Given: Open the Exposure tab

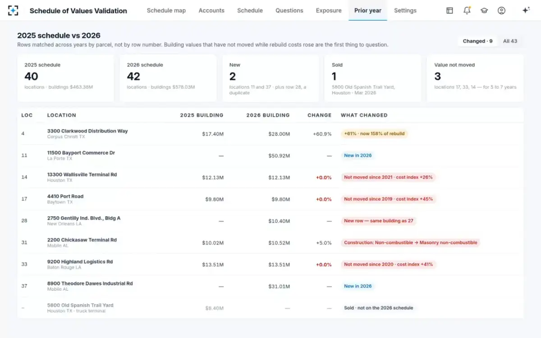Looking at the screenshot, I should point(329,10).
